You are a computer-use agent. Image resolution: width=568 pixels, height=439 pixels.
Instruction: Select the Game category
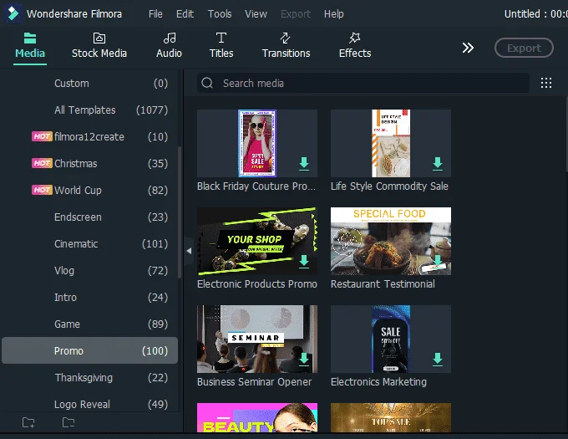point(89,324)
